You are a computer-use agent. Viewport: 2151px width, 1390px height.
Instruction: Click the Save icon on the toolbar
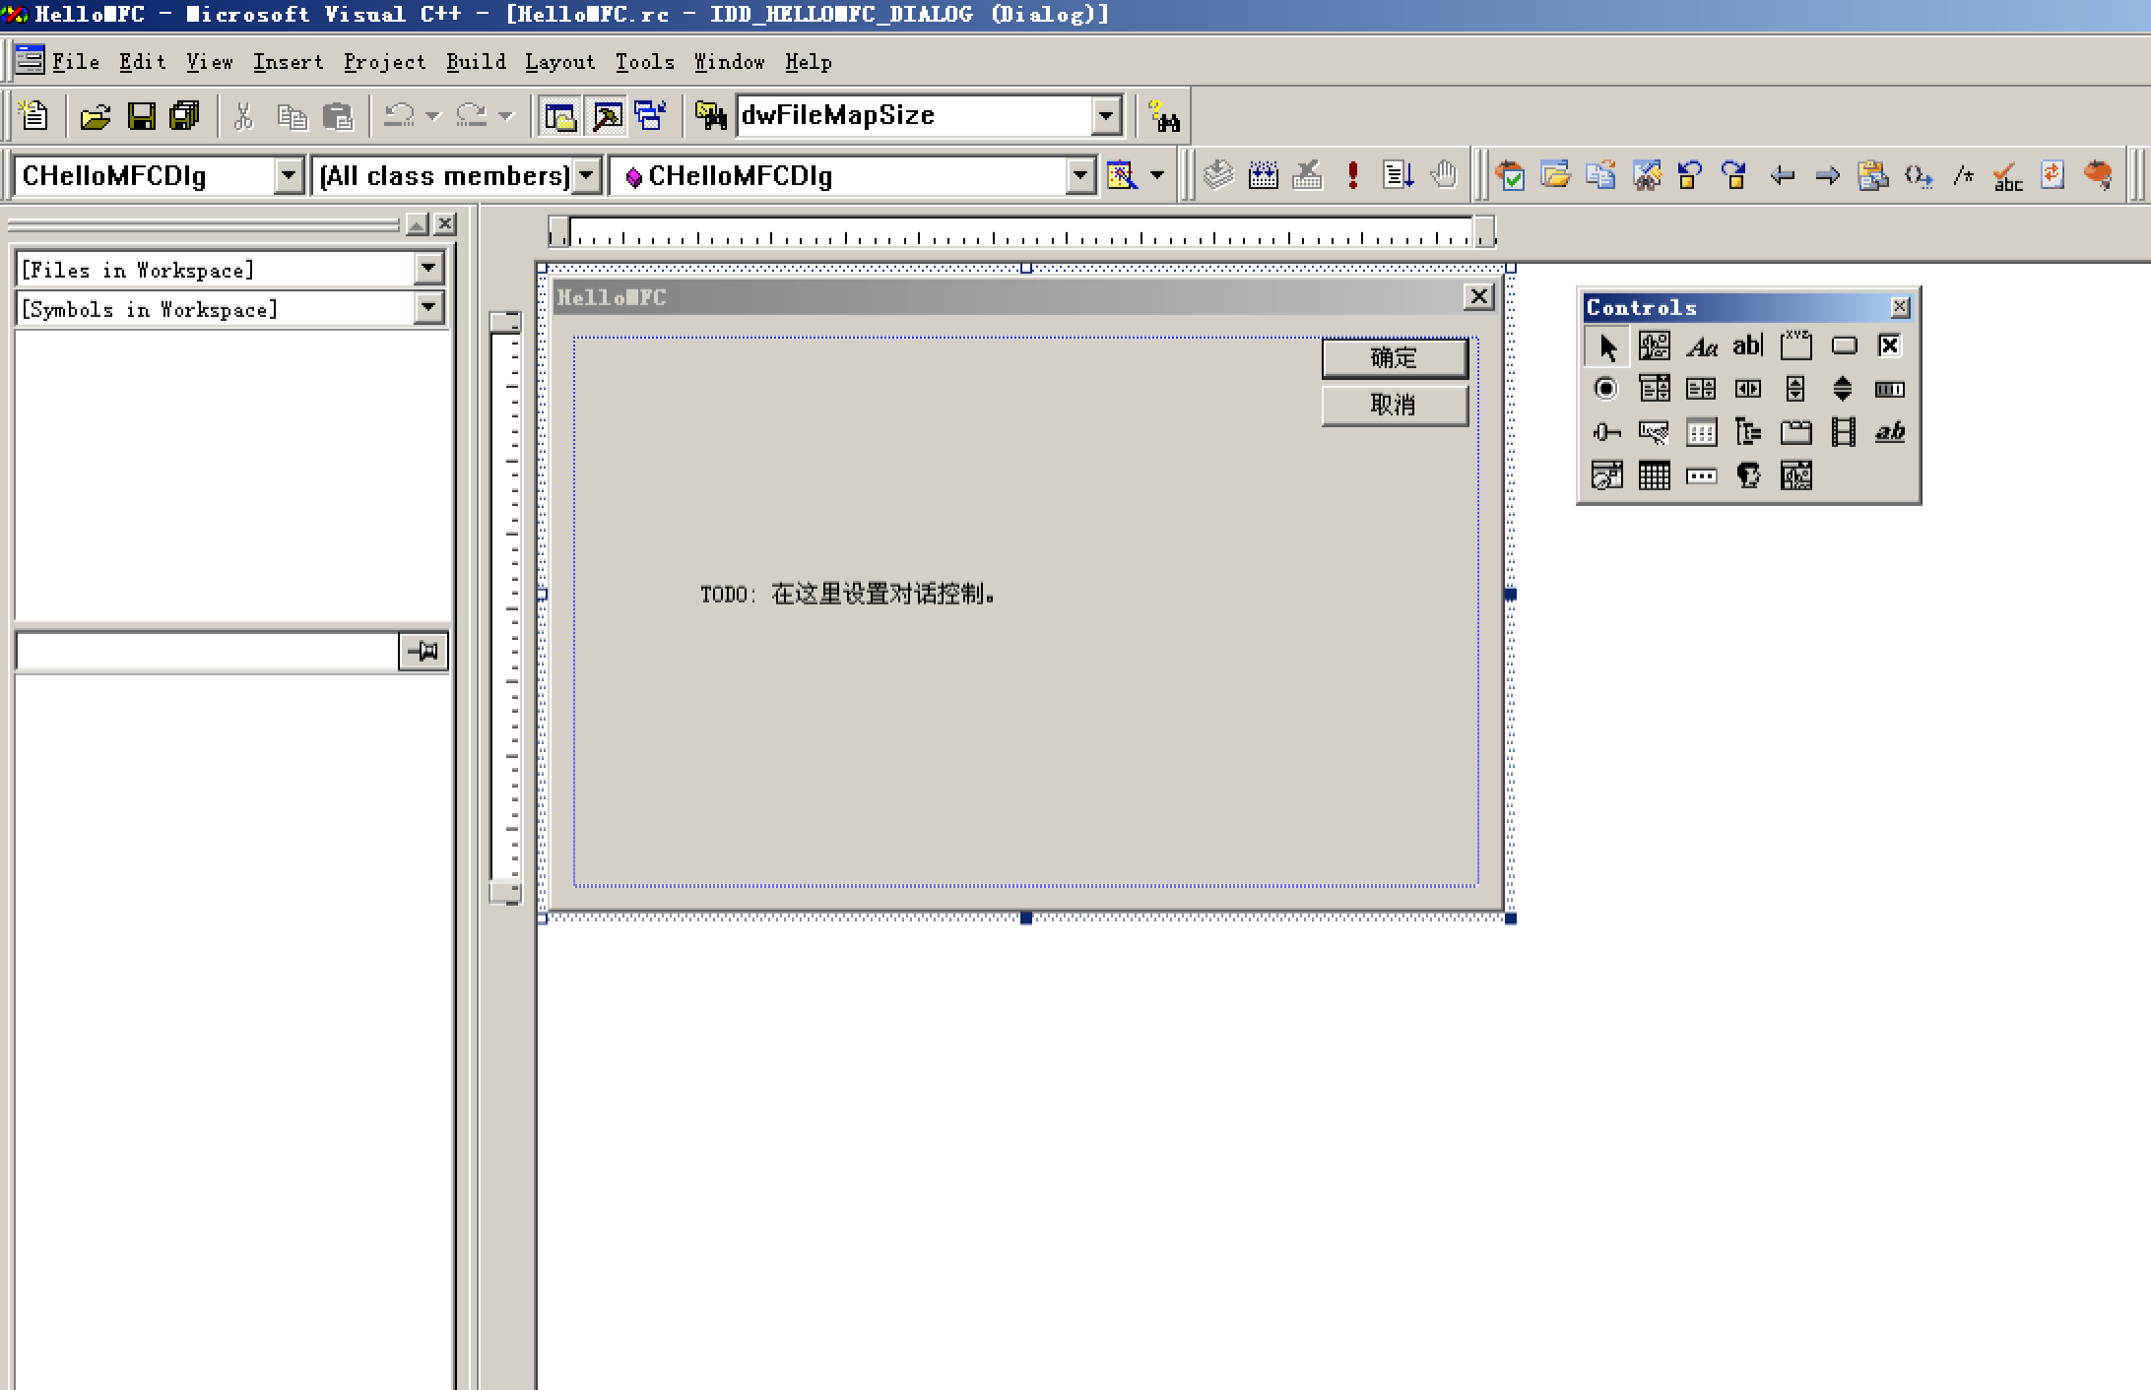coord(141,115)
